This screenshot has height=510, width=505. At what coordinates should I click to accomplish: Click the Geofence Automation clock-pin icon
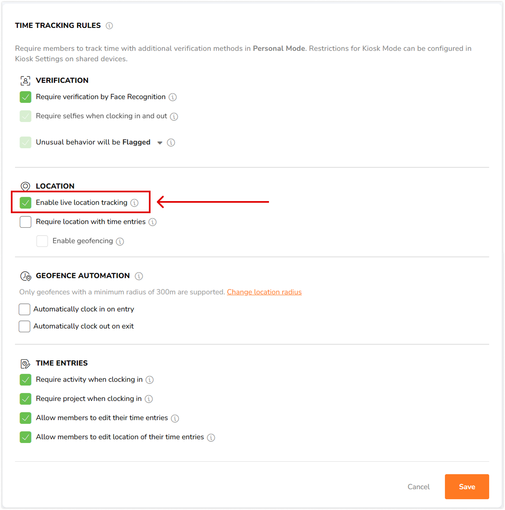coord(25,276)
